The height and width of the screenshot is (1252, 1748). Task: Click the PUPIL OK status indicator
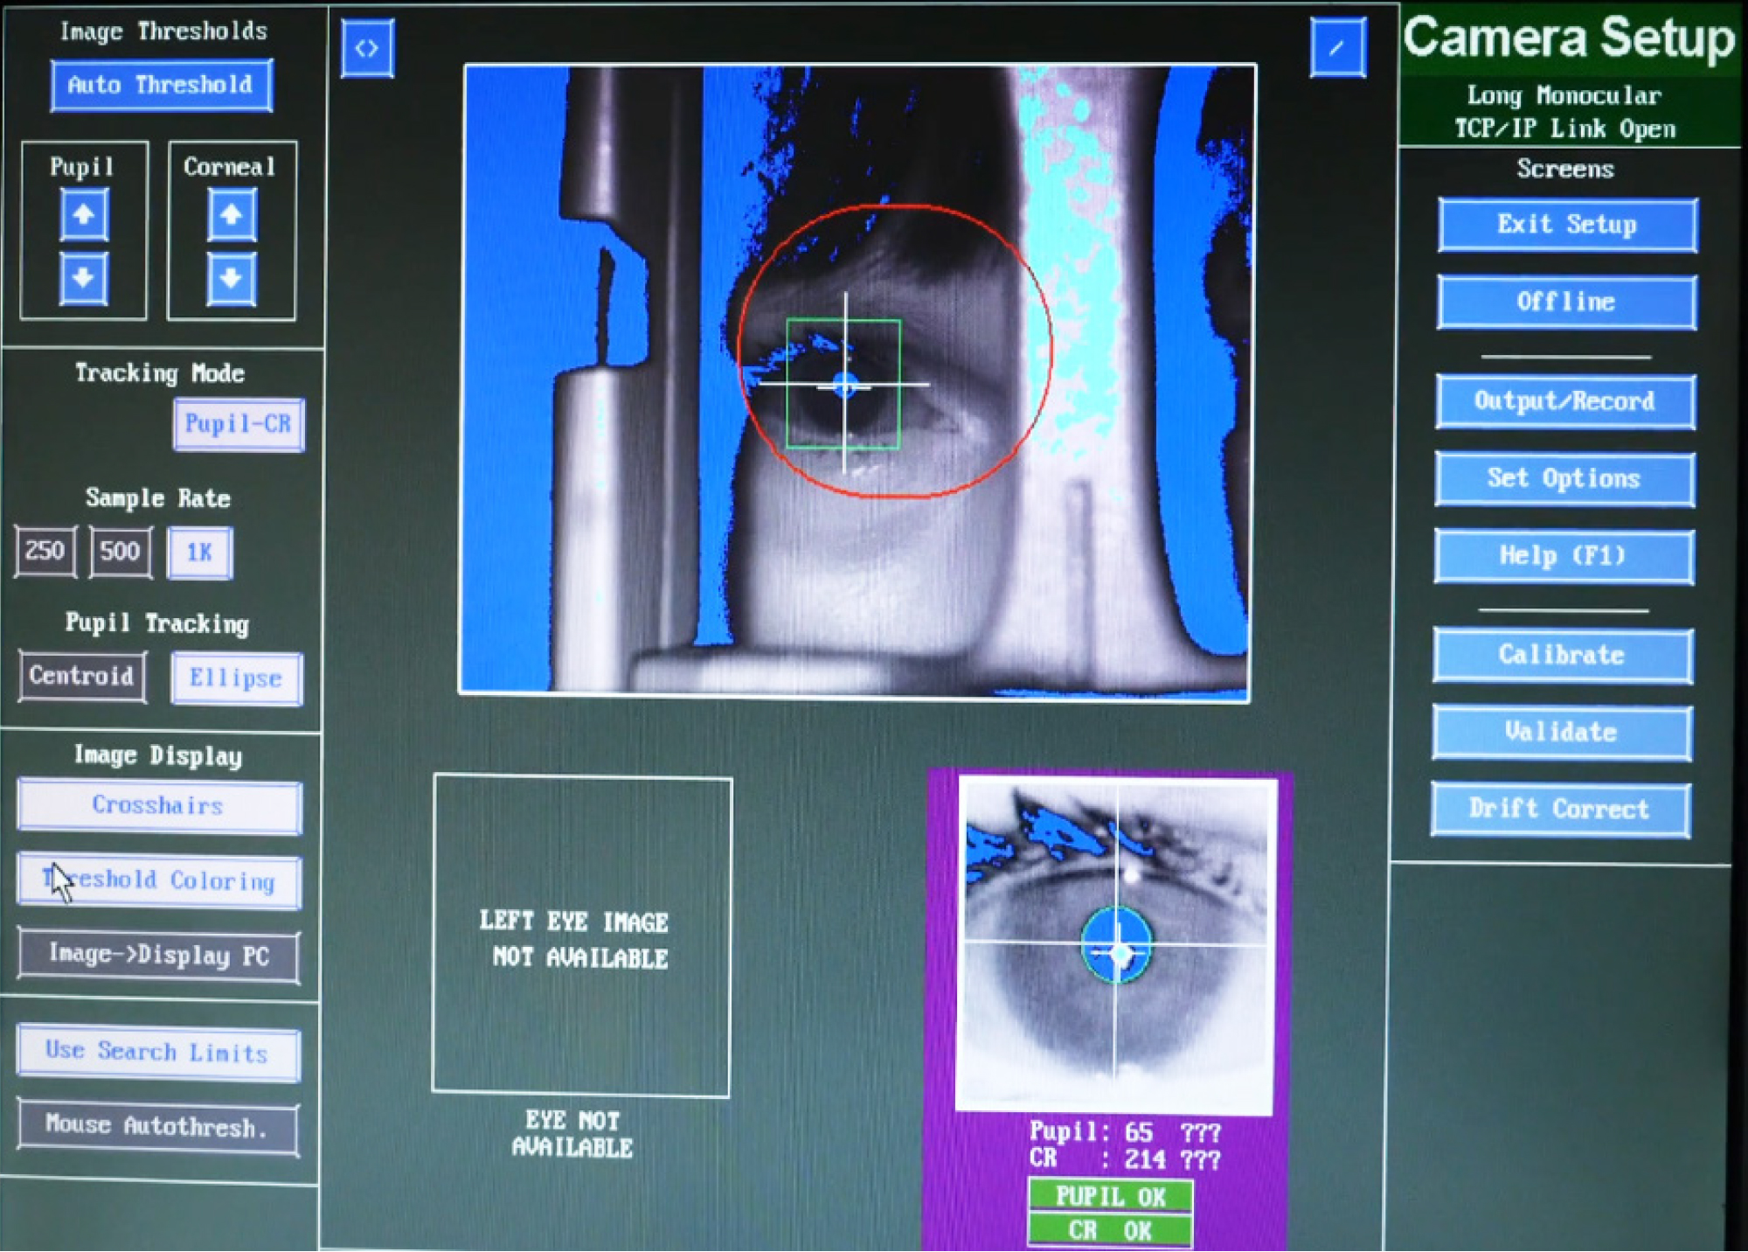1110,1196
